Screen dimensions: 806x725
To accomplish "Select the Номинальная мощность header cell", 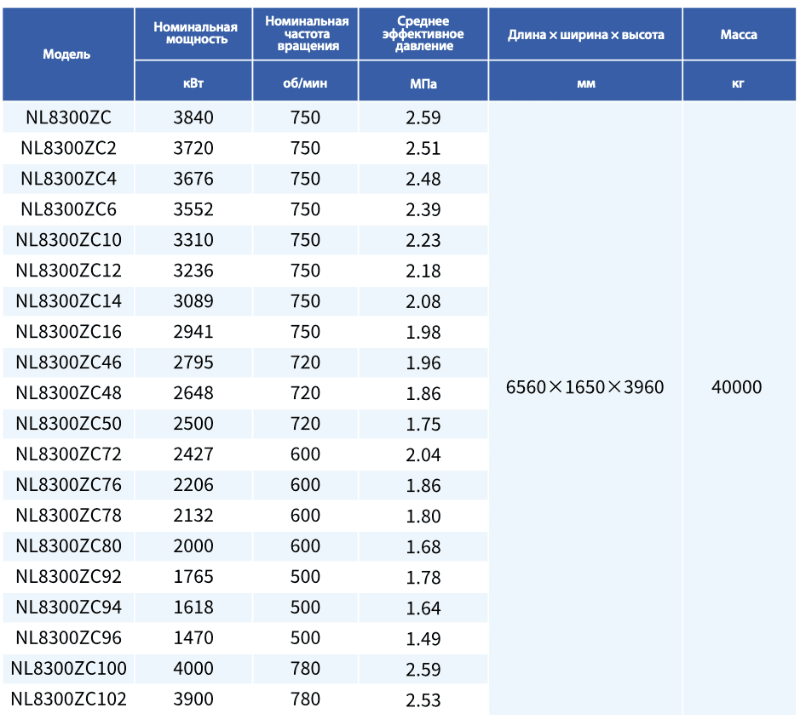I will tap(195, 33).
